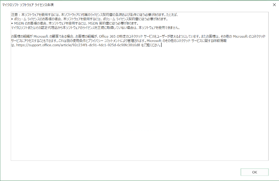Click the dialog title マイクロソフト ソフトウェア ライセンス条項

(x=28, y=5)
